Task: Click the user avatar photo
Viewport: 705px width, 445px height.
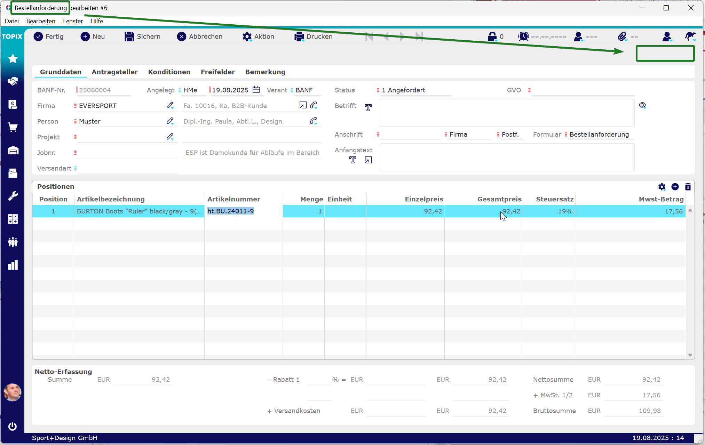Action: pyautogui.click(x=13, y=393)
